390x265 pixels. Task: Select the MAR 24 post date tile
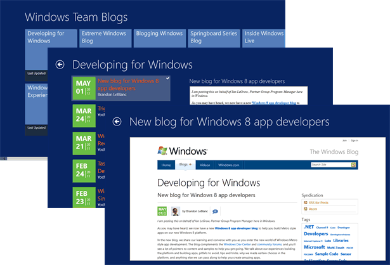point(84,116)
